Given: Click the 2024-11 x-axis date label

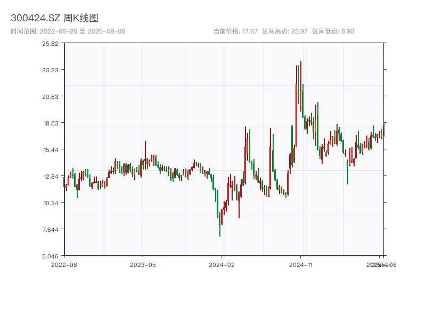Looking at the screenshot, I should [x=301, y=264].
